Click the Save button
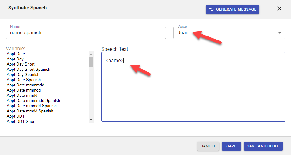This screenshot has height=155, width=291. click(x=231, y=146)
